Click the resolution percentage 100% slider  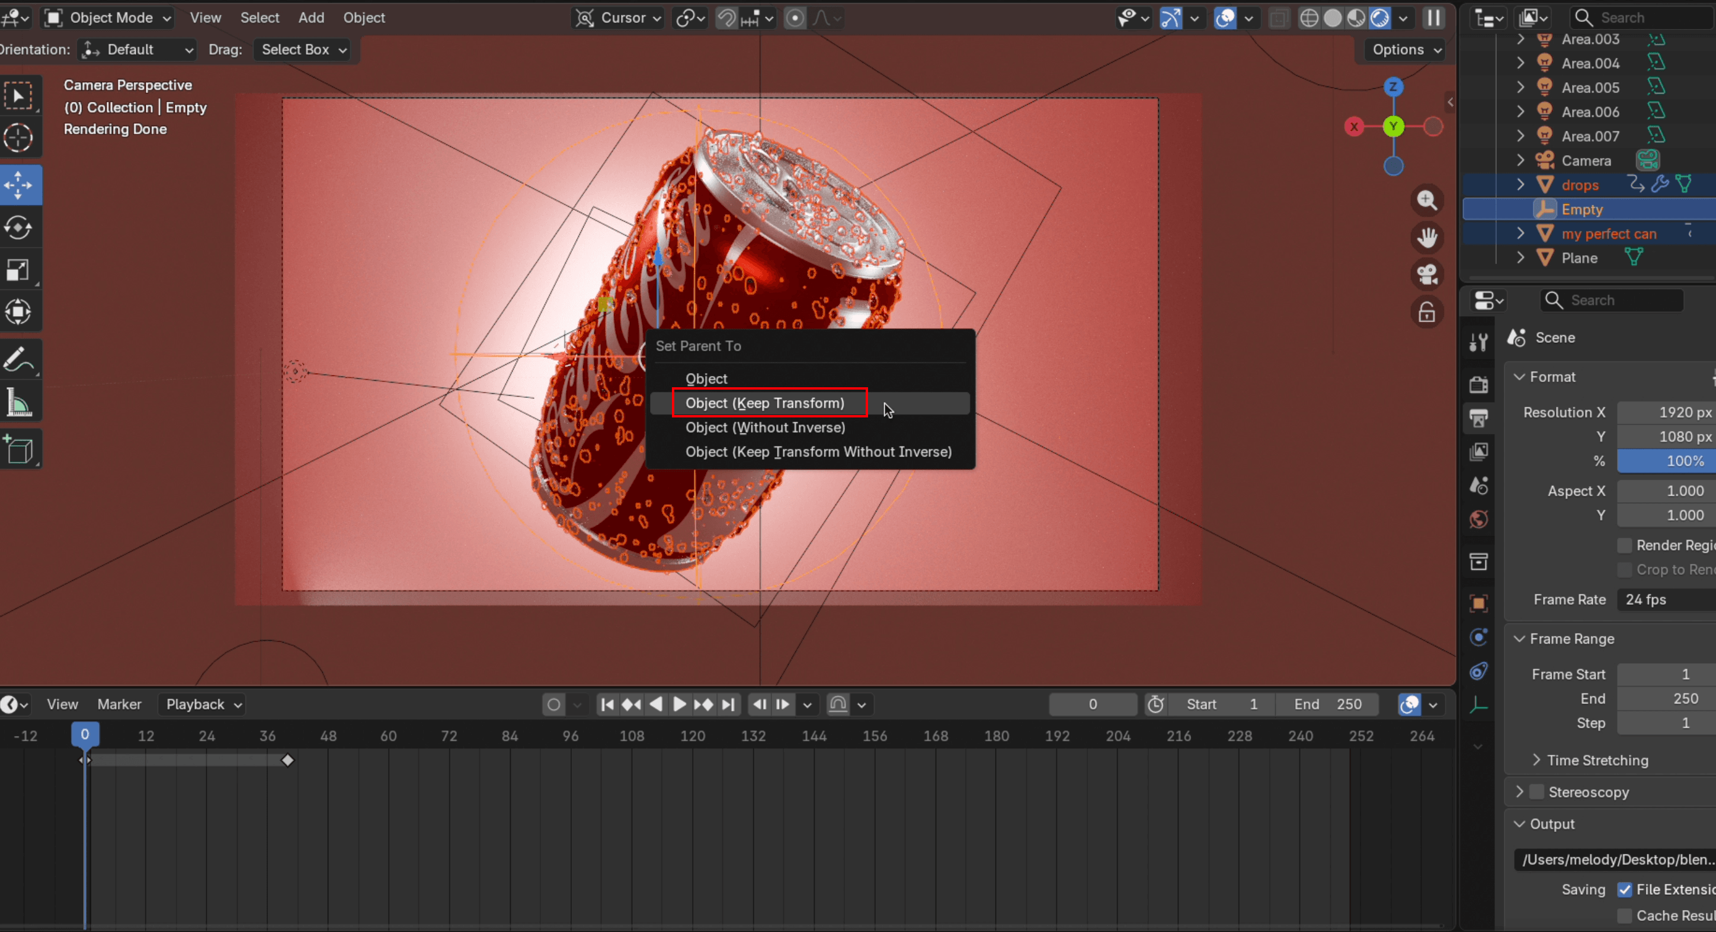click(1667, 461)
